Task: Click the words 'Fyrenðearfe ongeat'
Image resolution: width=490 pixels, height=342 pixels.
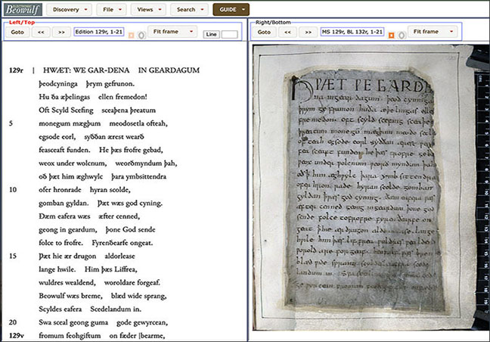Action: (x=122, y=243)
